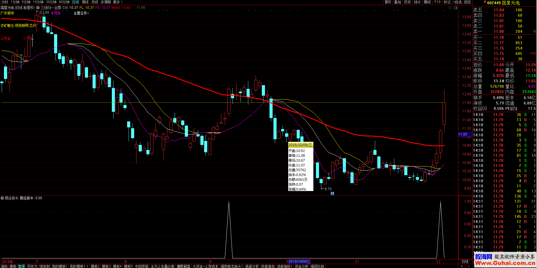The image size is (537, 268).
Task: Open the 模板 tab at bottom
Action: click(x=13, y=266)
